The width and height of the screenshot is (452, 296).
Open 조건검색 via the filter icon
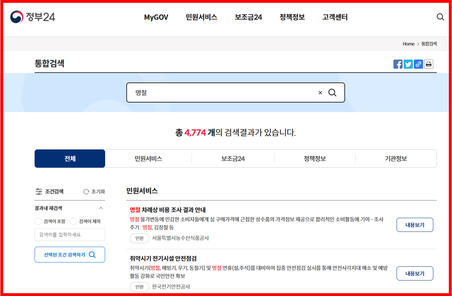[38, 191]
